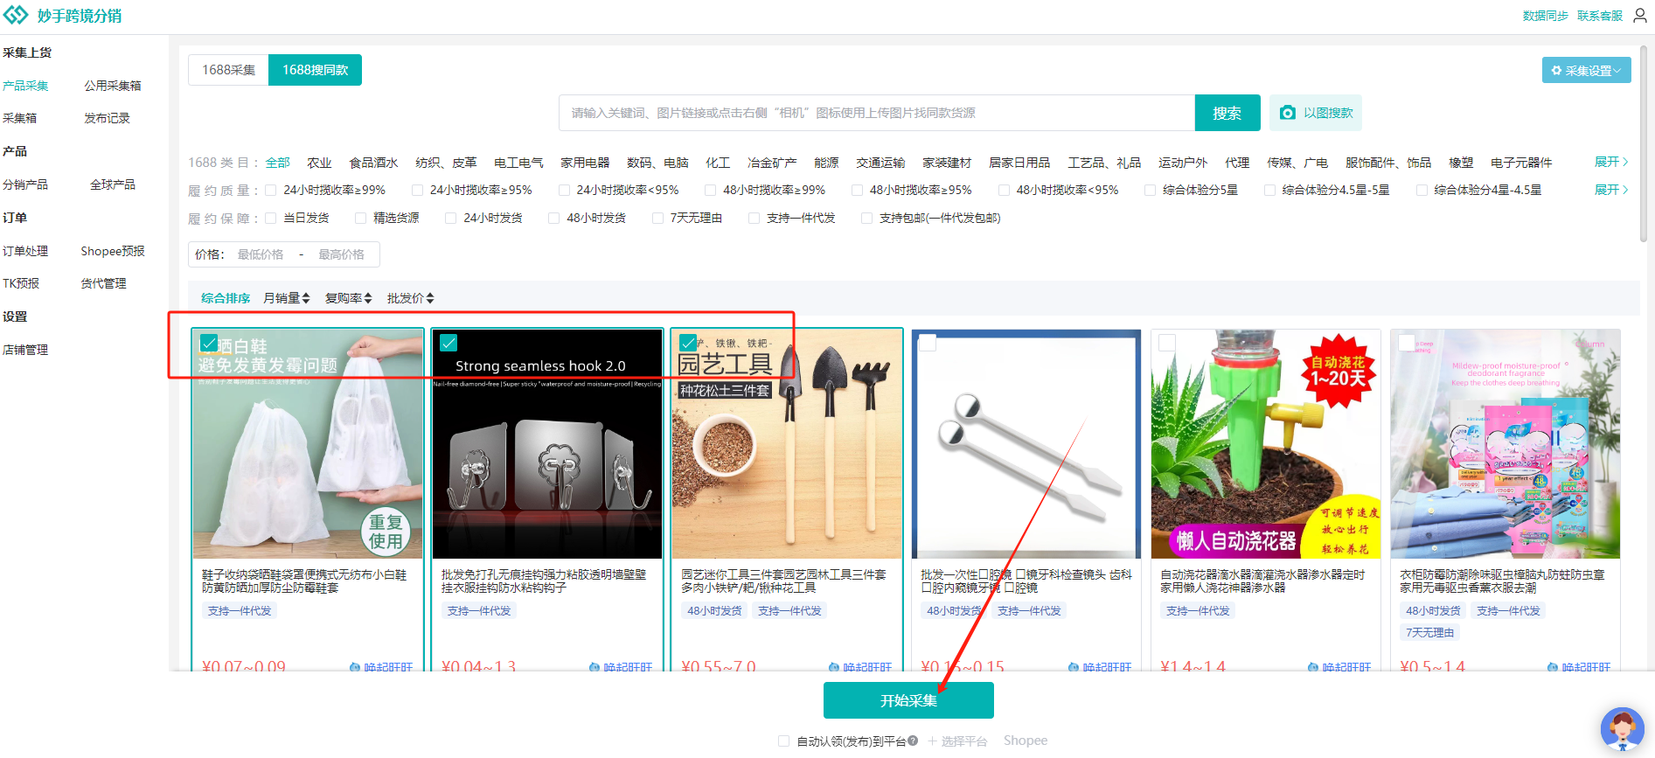Go to 采集箱 in the sidebar
The image size is (1655, 758).
19,118
